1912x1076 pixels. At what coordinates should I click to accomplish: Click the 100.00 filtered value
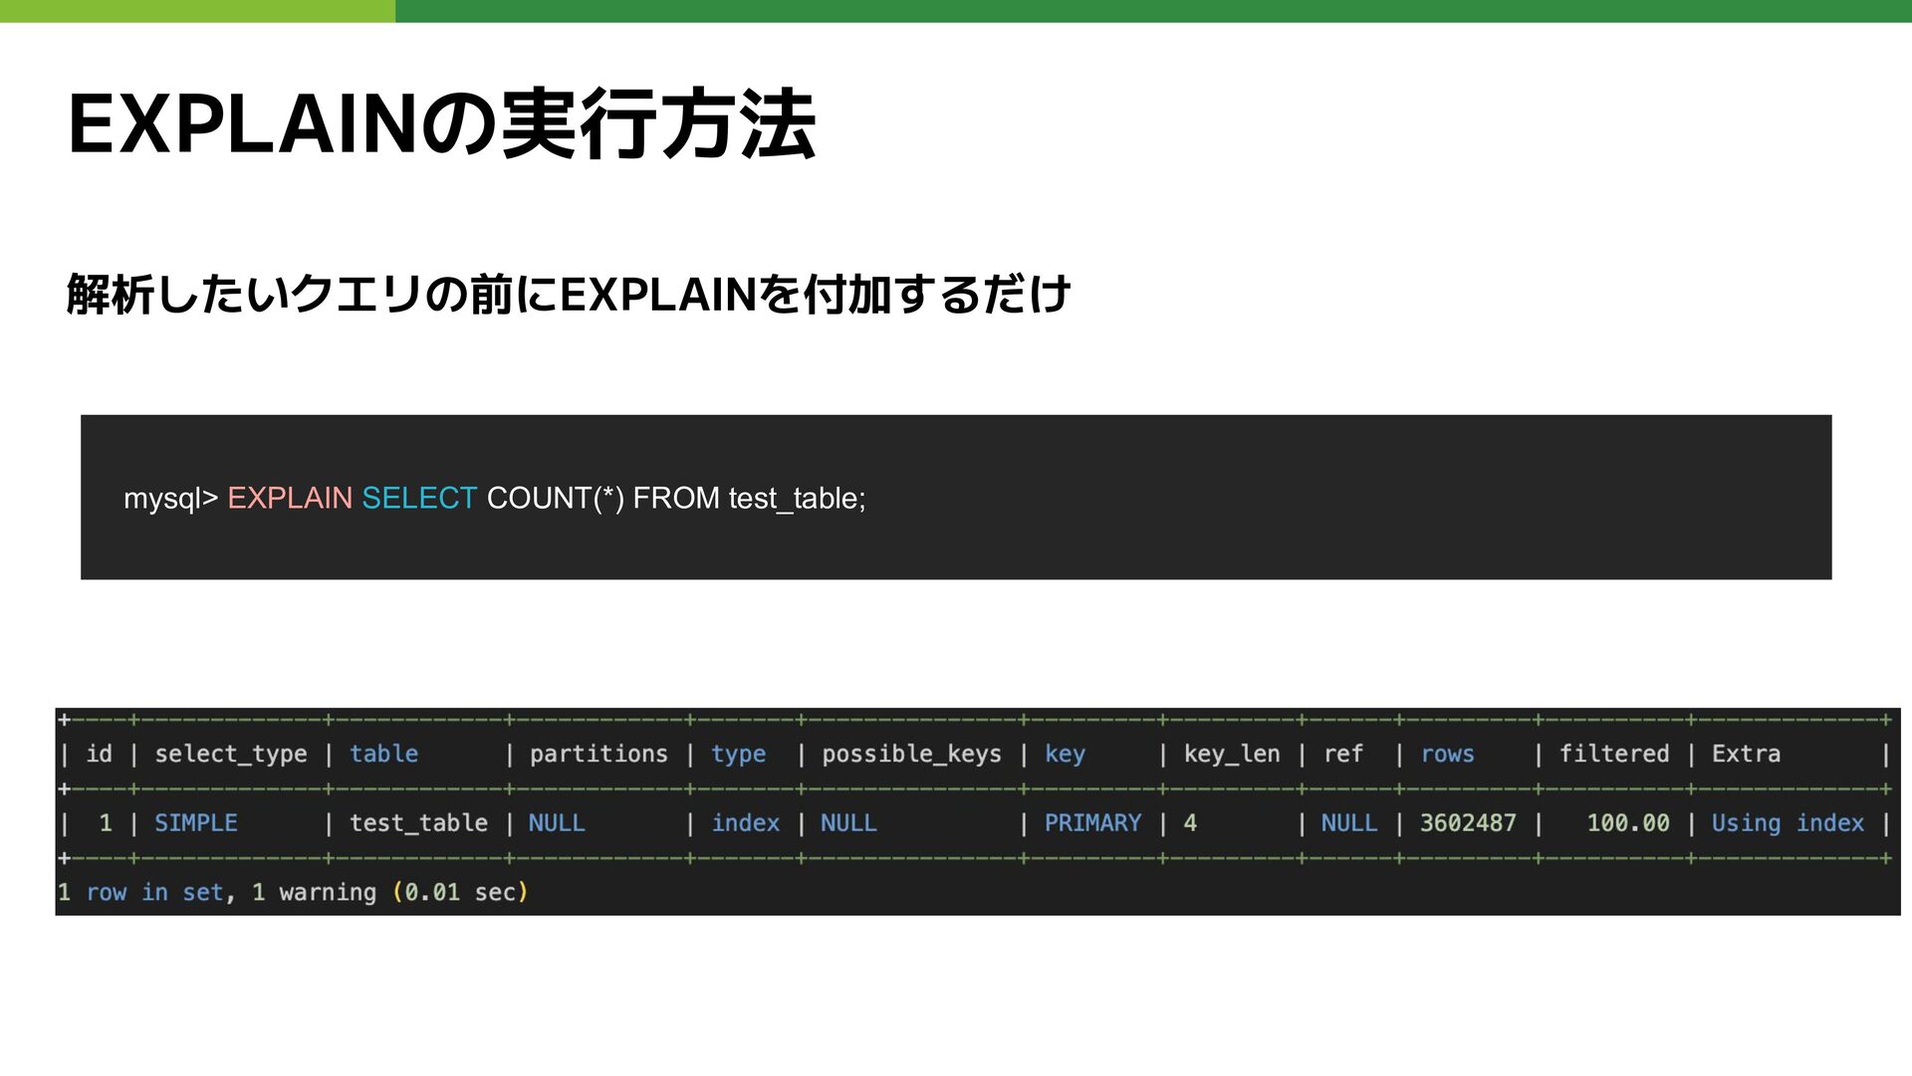[1628, 823]
